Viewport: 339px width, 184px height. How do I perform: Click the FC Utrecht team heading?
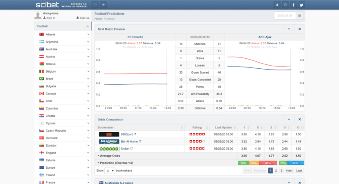[x=135, y=37]
